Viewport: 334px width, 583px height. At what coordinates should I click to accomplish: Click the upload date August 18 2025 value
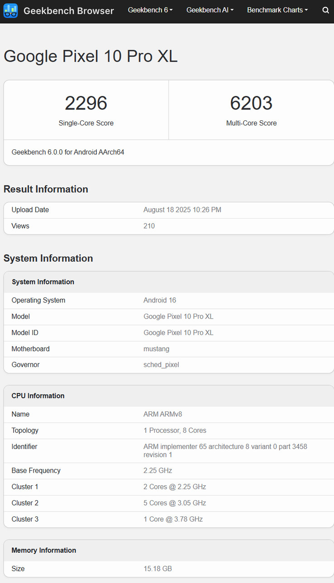[x=182, y=210]
